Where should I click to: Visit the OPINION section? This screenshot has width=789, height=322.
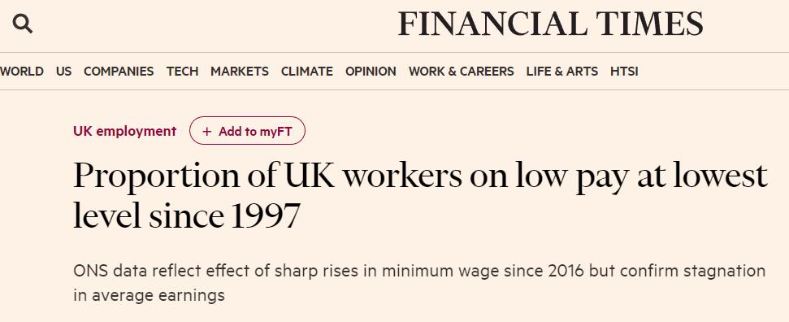(x=371, y=72)
